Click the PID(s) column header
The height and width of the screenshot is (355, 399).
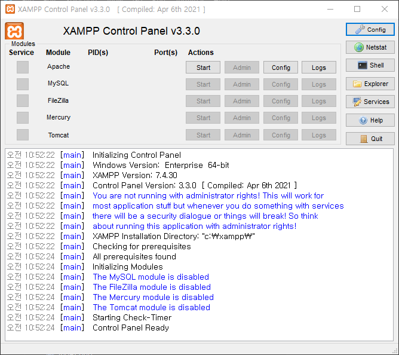[x=98, y=53]
